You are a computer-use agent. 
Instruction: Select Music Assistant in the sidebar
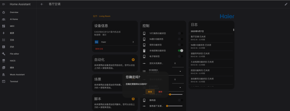tap(17, 75)
